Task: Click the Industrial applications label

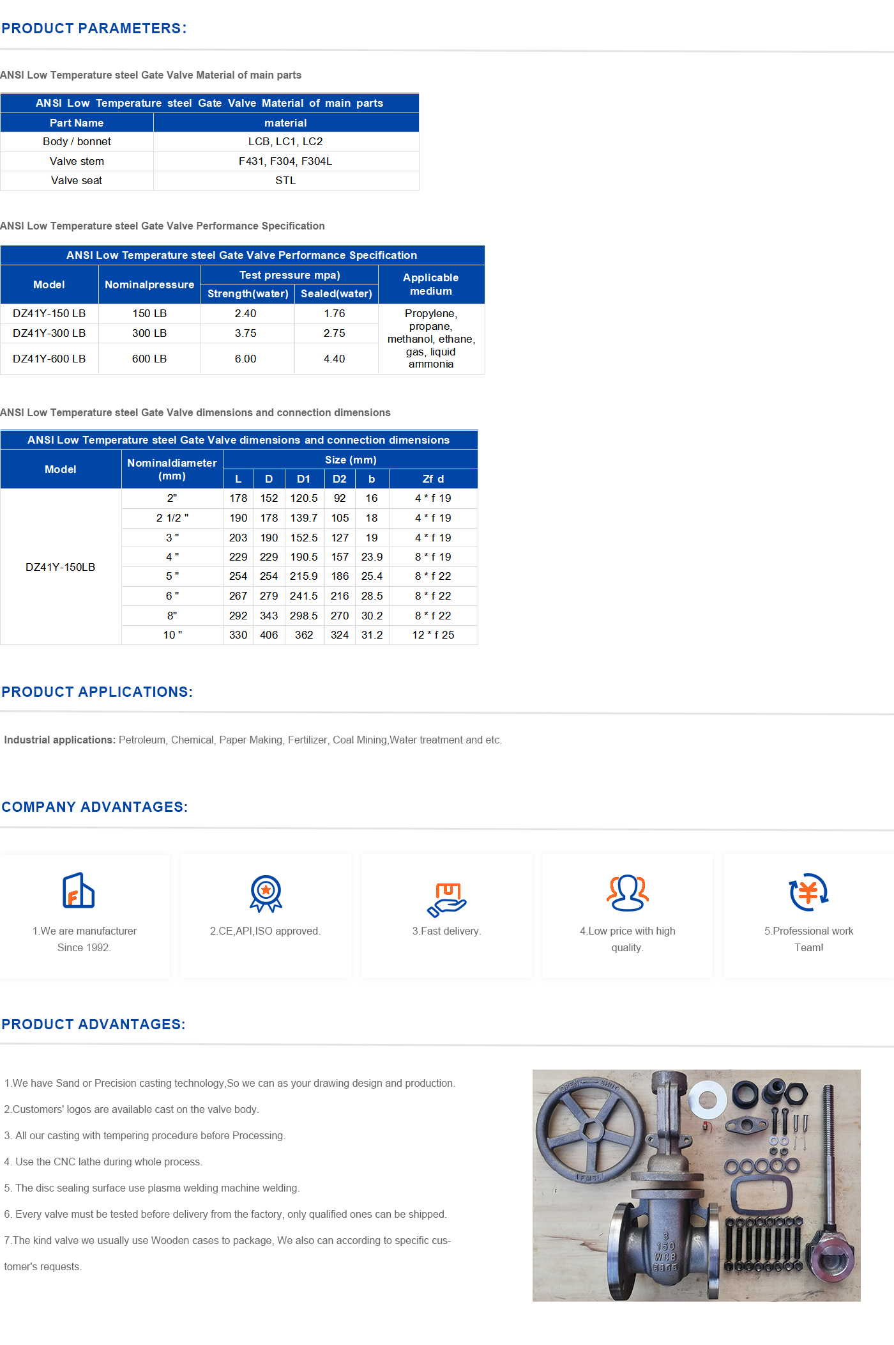Action: pos(59,740)
